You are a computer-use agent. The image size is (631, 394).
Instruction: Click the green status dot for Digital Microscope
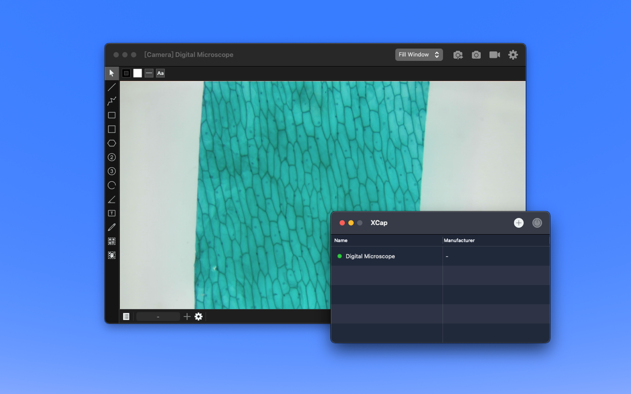point(340,256)
